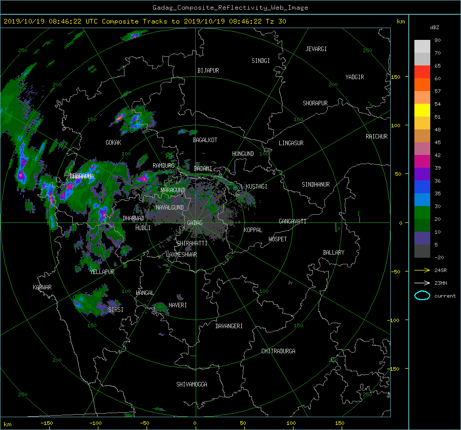Pick the light gray 70-80 dBZ band
The width and height of the screenshot is (461, 430).
(x=422, y=47)
